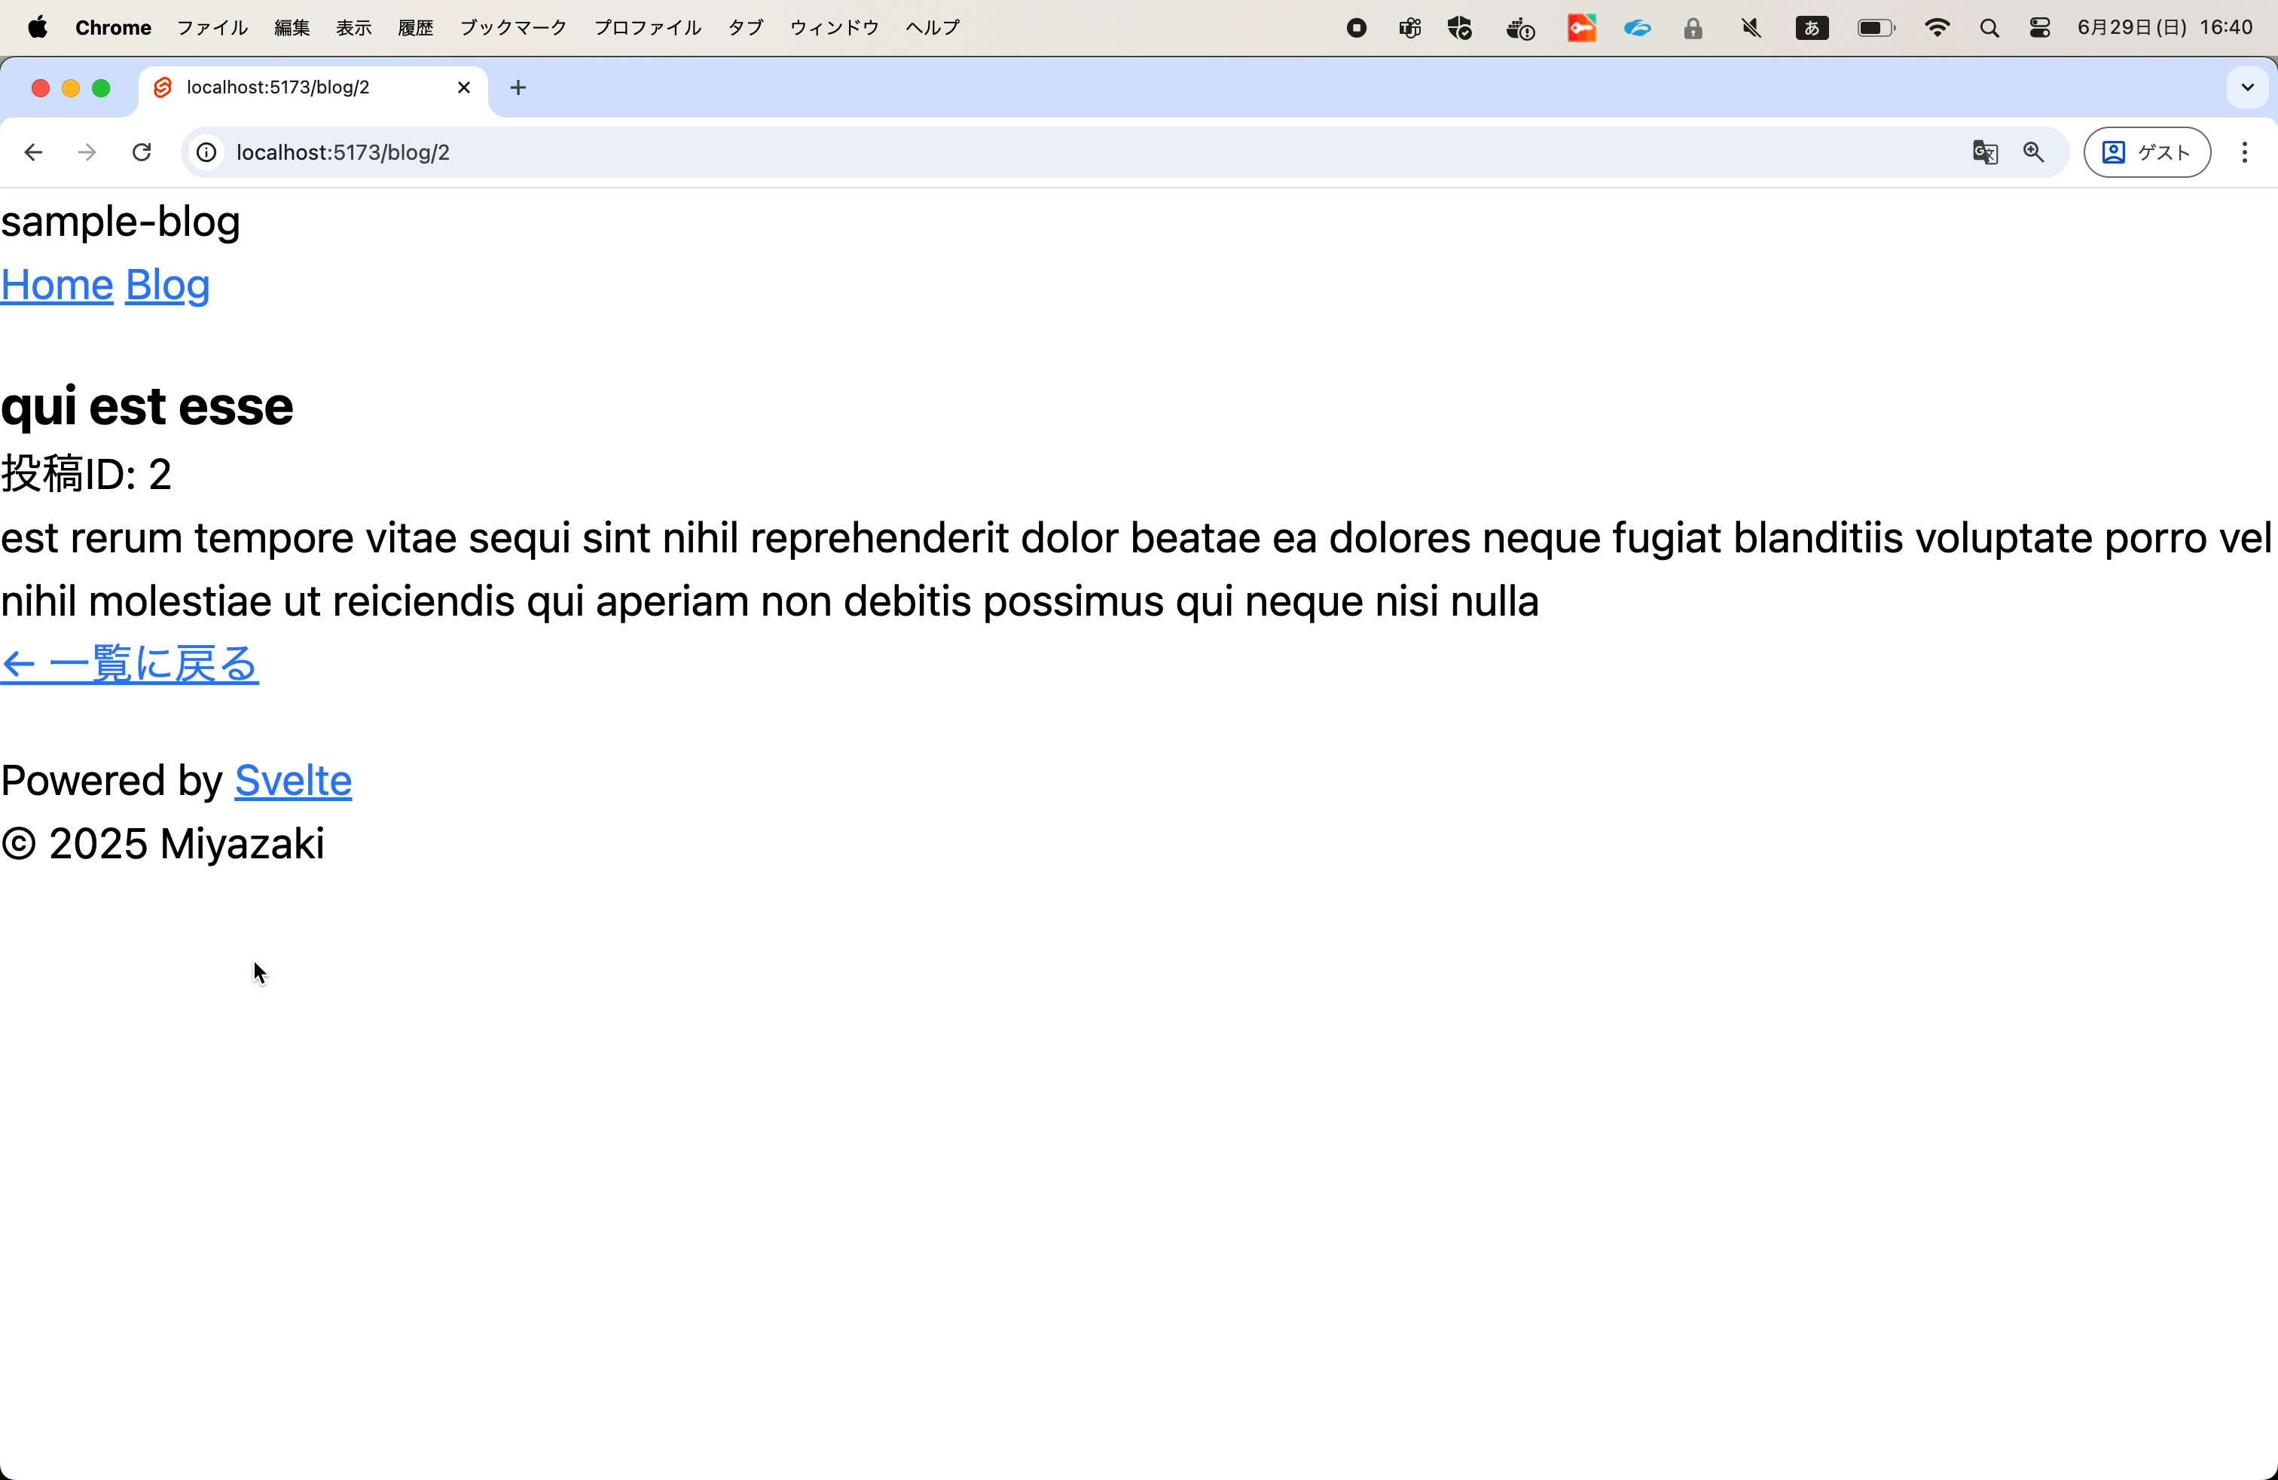Check battery status icon
Screen dimensions: 2278x1480
point(1875,29)
